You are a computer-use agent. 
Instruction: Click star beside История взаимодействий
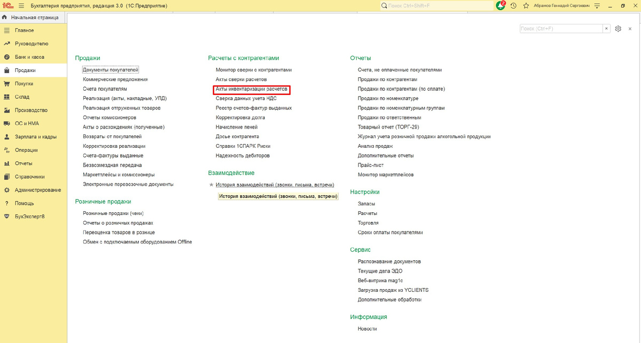tap(211, 185)
